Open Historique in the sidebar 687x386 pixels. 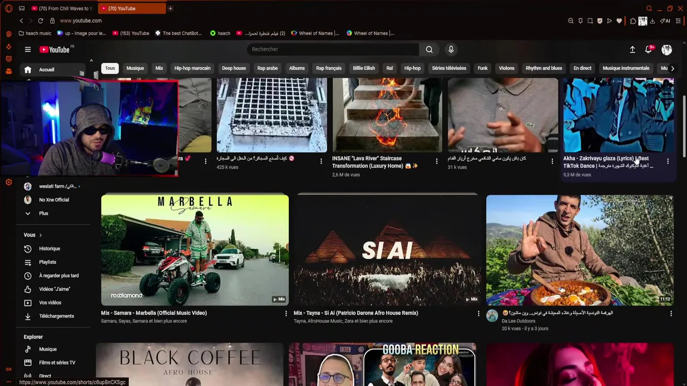click(x=49, y=249)
